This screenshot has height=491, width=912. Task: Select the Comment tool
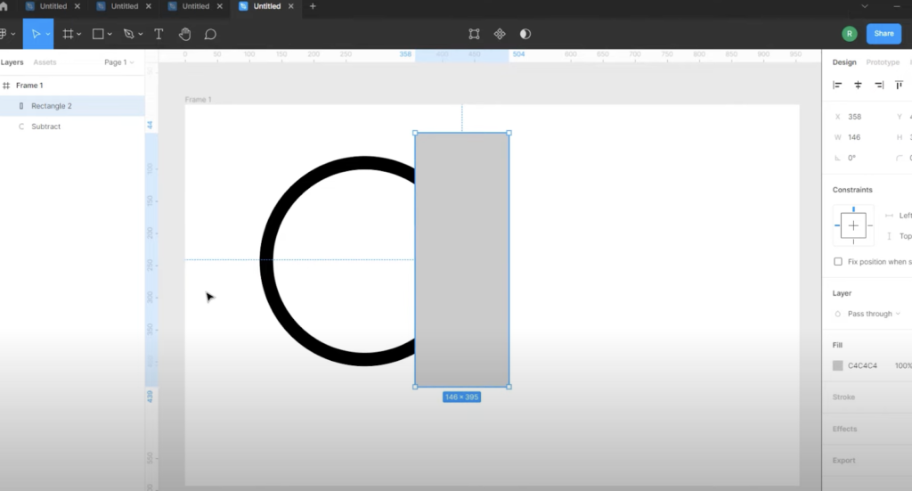point(210,35)
